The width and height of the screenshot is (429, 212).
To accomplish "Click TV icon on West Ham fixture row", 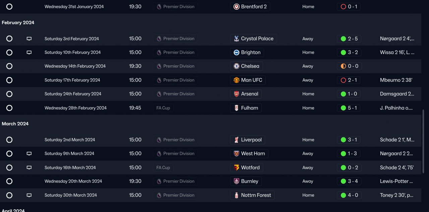I will click(29, 153).
